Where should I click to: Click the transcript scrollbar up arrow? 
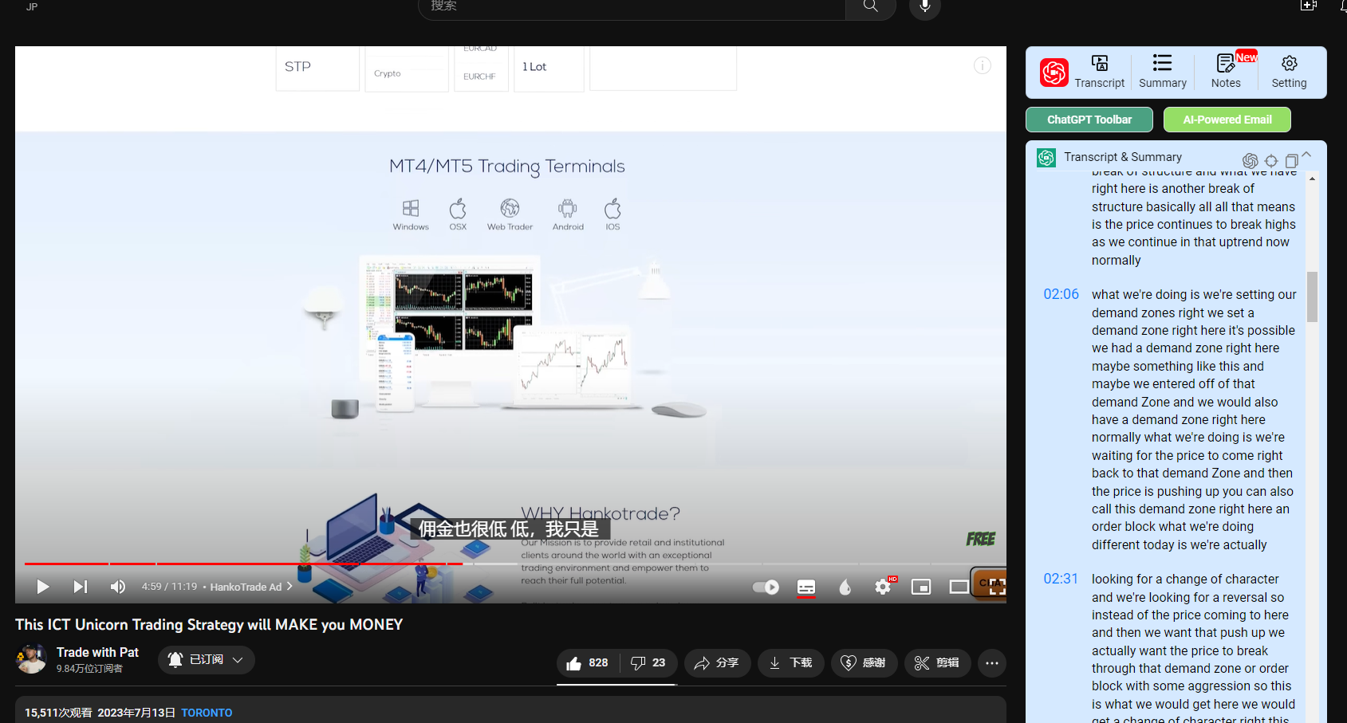(1312, 179)
